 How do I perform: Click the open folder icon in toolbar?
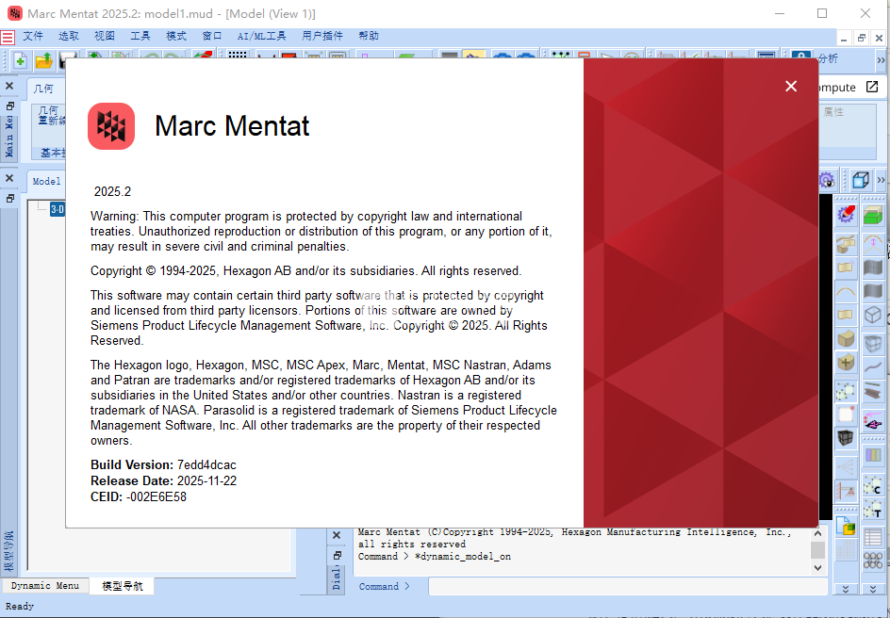(x=43, y=60)
